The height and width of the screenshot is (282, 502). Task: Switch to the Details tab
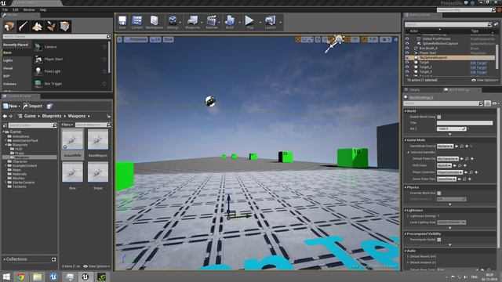415,90
